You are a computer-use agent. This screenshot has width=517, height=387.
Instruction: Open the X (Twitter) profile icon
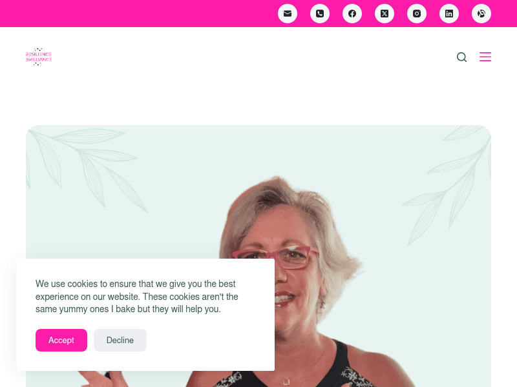pyautogui.click(x=385, y=14)
